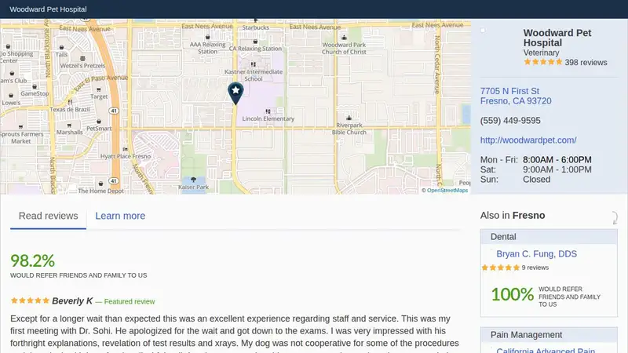
Task: Switch to the Learn more tab
Action: pyautogui.click(x=120, y=217)
